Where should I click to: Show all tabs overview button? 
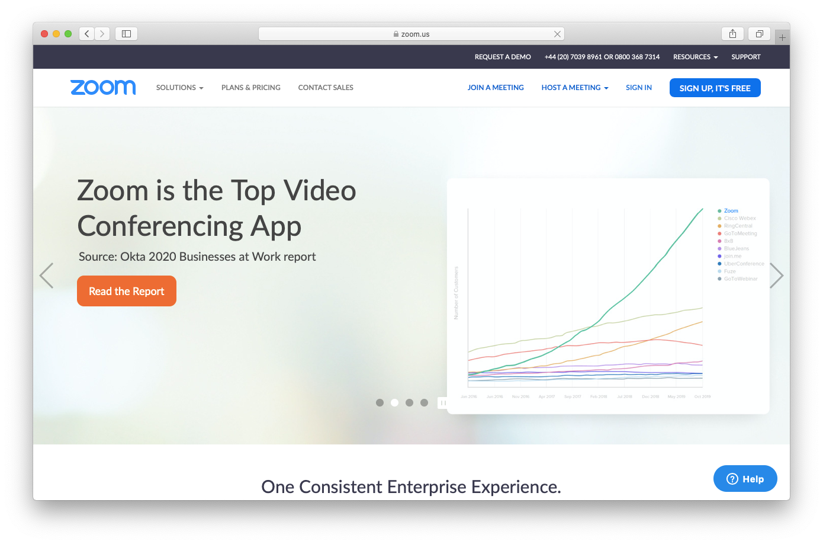(x=759, y=34)
